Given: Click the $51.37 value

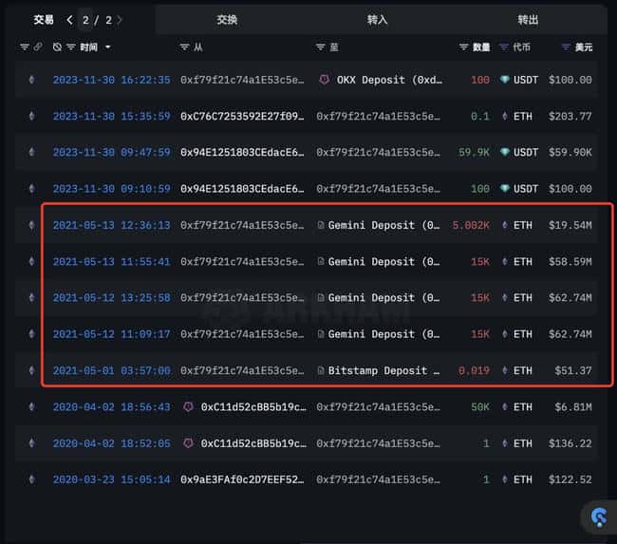Looking at the screenshot, I should [x=573, y=370].
